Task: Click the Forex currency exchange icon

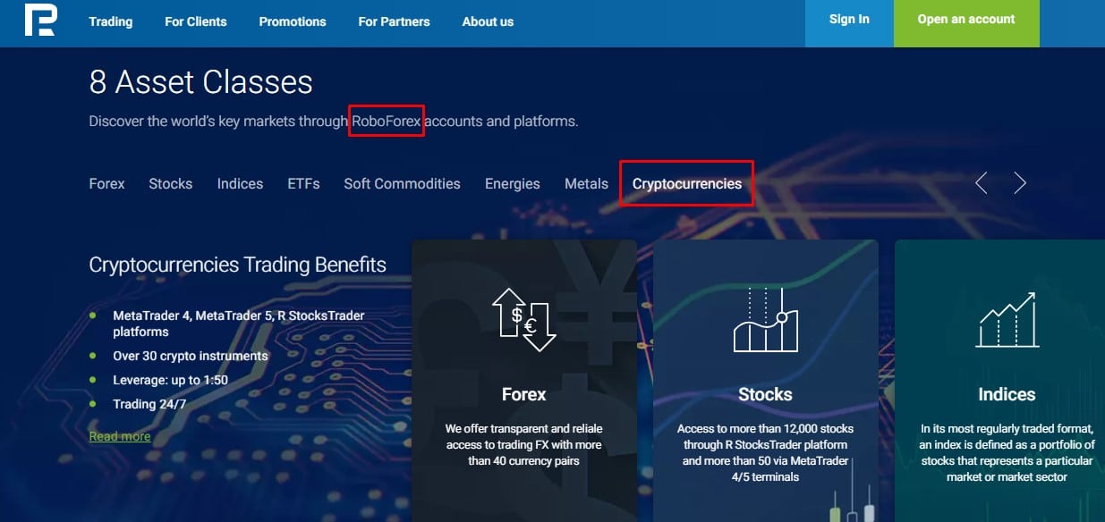Action: (523, 320)
